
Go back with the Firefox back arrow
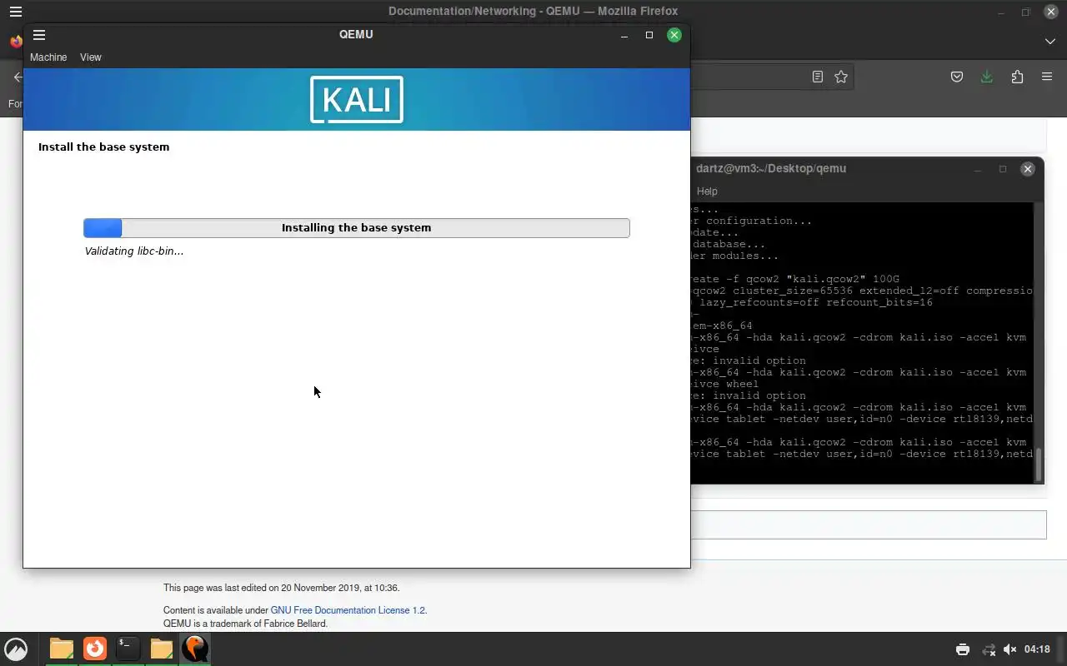pyautogui.click(x=18, y=77)
